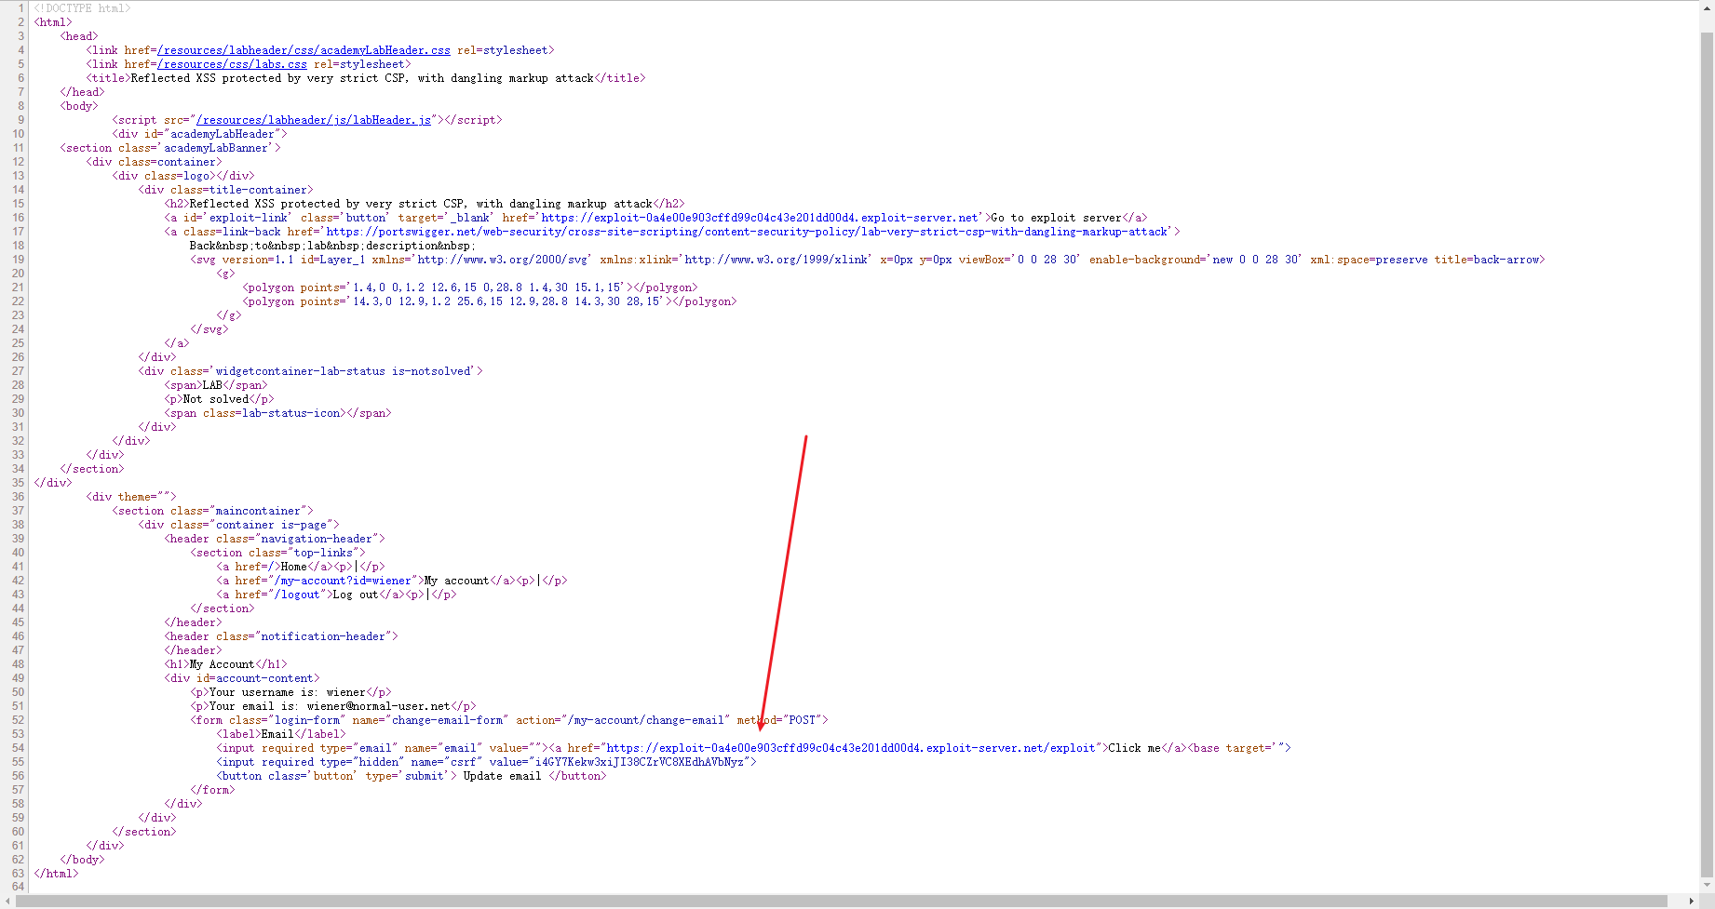The image size is (1715, 909).
Task: Open the academyLabHeader.css stylesheet link
Action: 304,50
